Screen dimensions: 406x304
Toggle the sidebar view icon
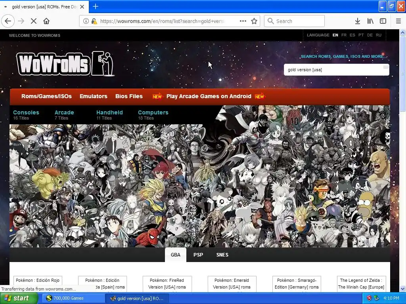pyautogui.click(x=383, y=21)
